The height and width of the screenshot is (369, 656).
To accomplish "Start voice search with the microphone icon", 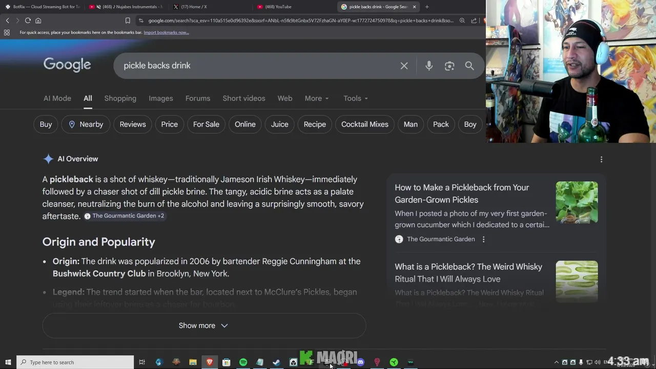I will [429, 66].
